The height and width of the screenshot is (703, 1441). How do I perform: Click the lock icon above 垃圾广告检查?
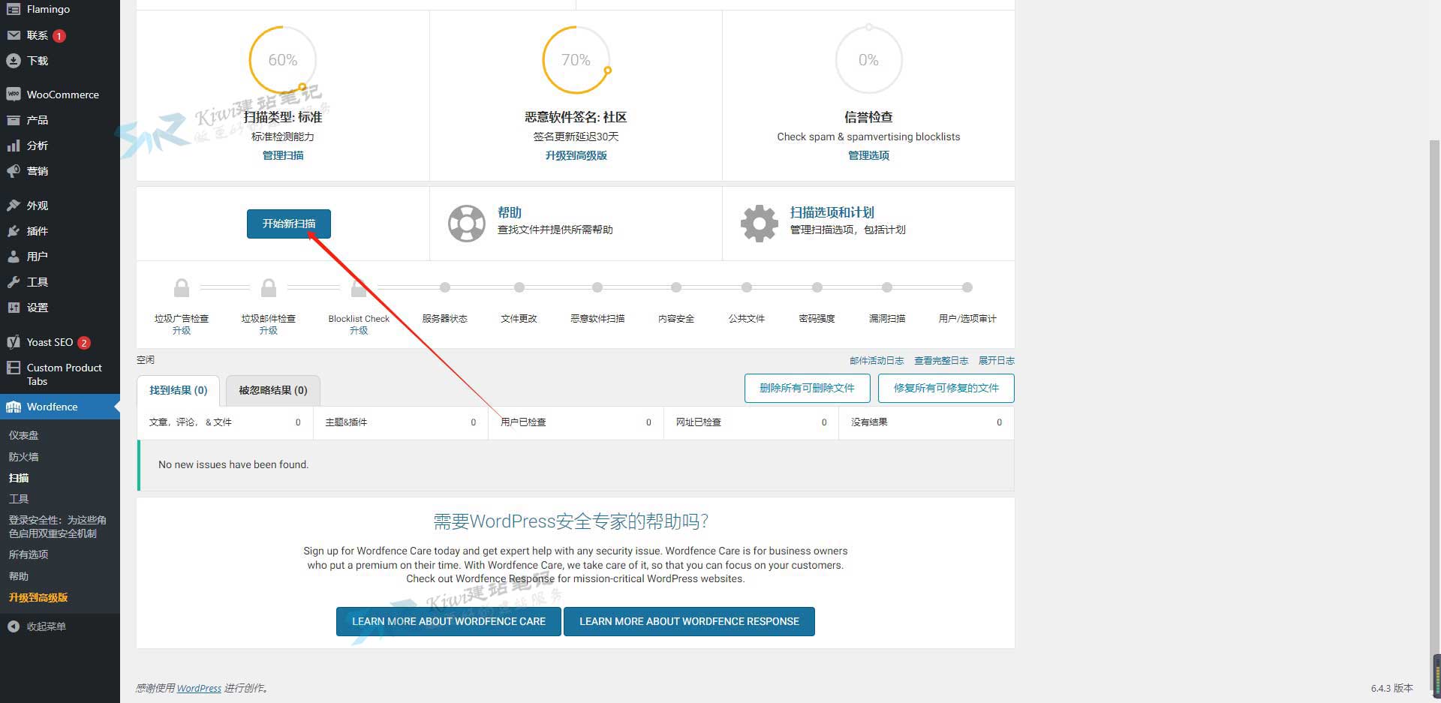(182, 287)
